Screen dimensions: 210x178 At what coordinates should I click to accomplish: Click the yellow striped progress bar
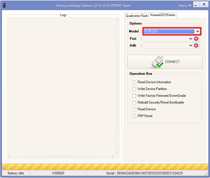(x=105, y=167)
